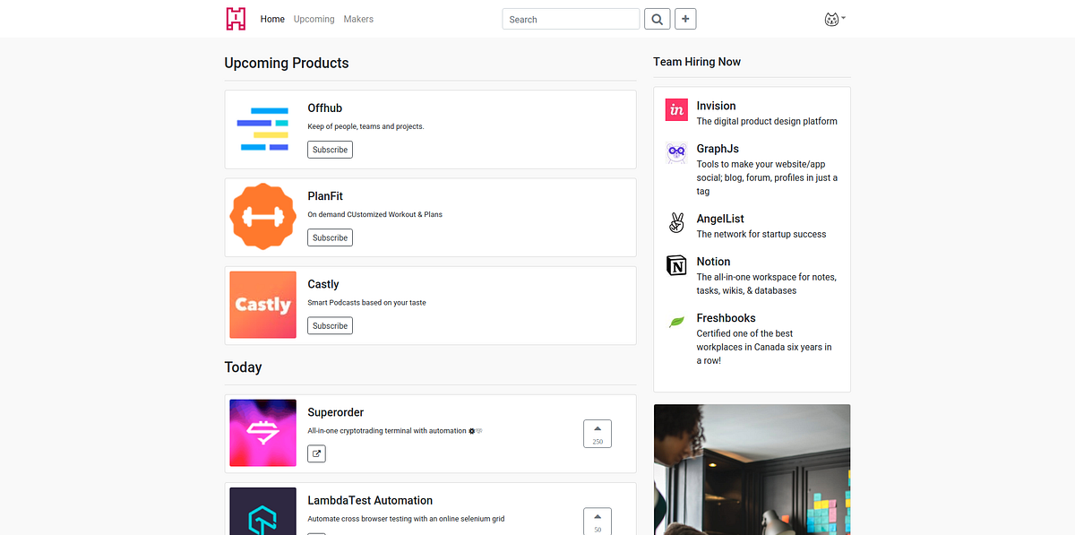This screenshot has height=535, width=1075.
Task: Click the Castly product thumbnail
Action: point(262,305)
